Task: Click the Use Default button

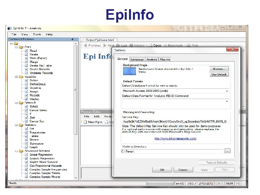Action: (219, 74)
